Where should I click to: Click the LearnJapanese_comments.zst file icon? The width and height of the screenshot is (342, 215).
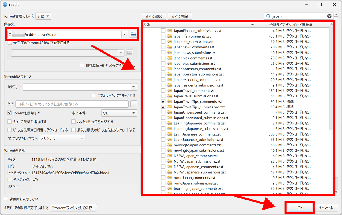(170, 134)
